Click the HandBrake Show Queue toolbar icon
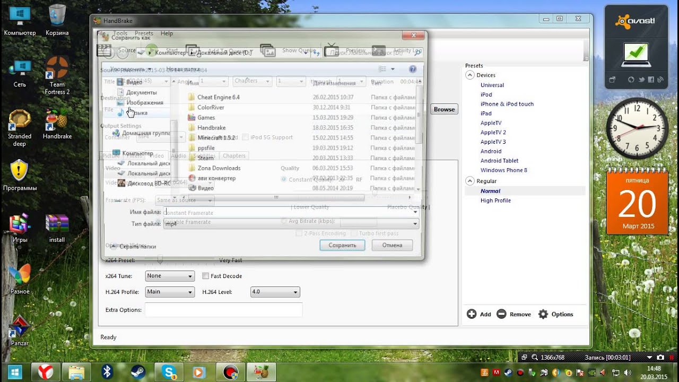Image resolution: width=679 pixels, height=382 pixels. click(268, 50)
